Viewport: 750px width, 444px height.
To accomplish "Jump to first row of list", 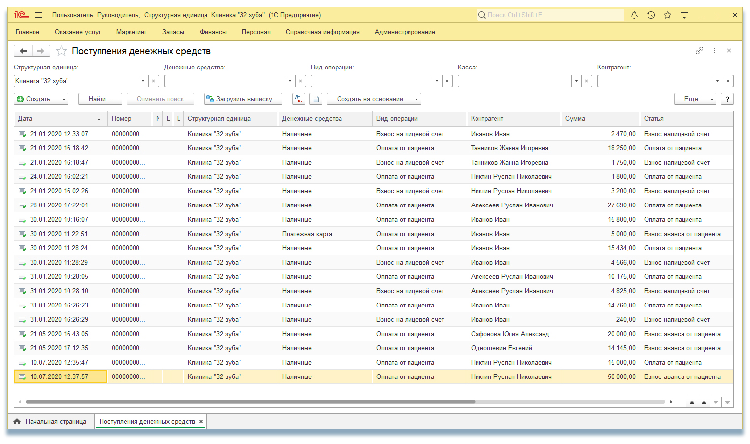I will click(x=692, y=402).
